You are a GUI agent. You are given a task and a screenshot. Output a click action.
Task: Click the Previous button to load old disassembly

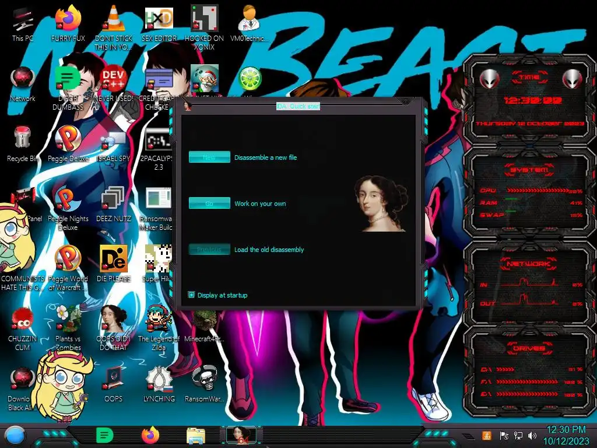(x=209, y=249)
